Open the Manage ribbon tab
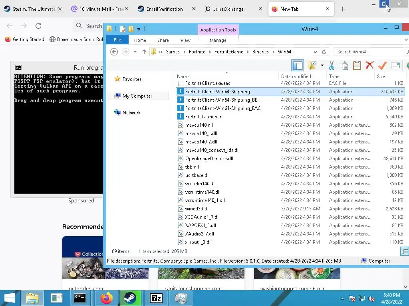This screenshot has width=409, height=306. click(x=218, y=40)
